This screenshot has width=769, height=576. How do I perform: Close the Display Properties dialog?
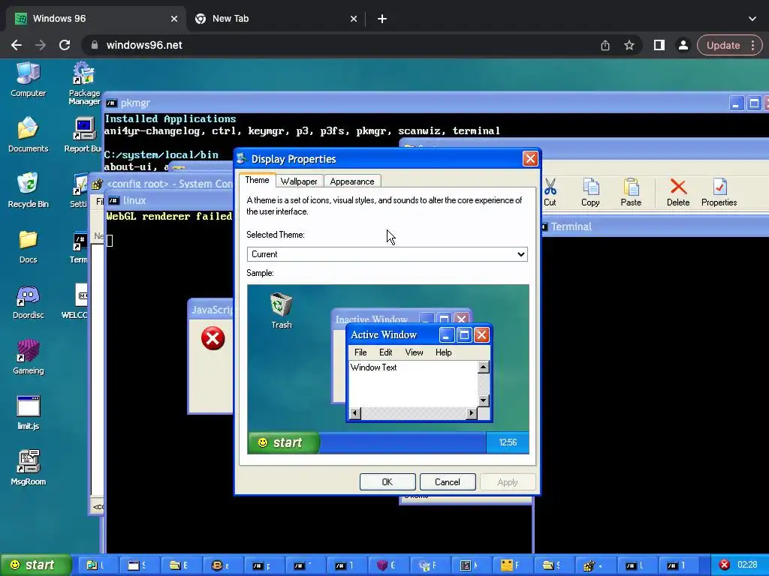point(530,159)
